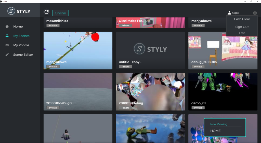Open the manjyukowai scene with red lantern
The height and width of the screenshot is (143, 261).
coord(78,50)
